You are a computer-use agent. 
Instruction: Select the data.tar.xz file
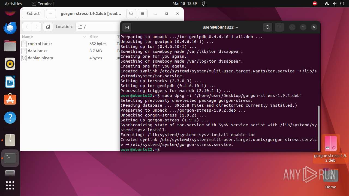point(38,51)
